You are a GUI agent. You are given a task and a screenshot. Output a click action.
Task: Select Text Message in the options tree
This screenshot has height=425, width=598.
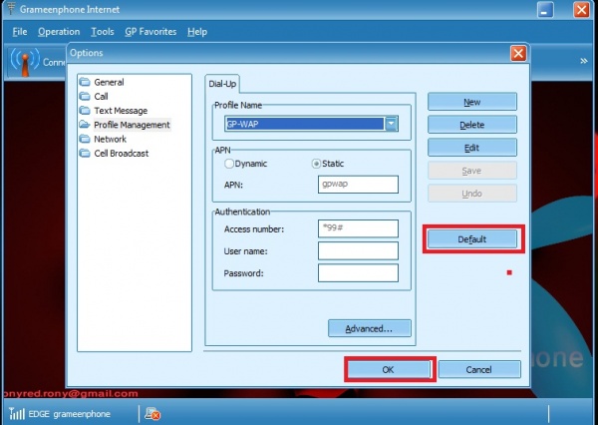(121, 111)
